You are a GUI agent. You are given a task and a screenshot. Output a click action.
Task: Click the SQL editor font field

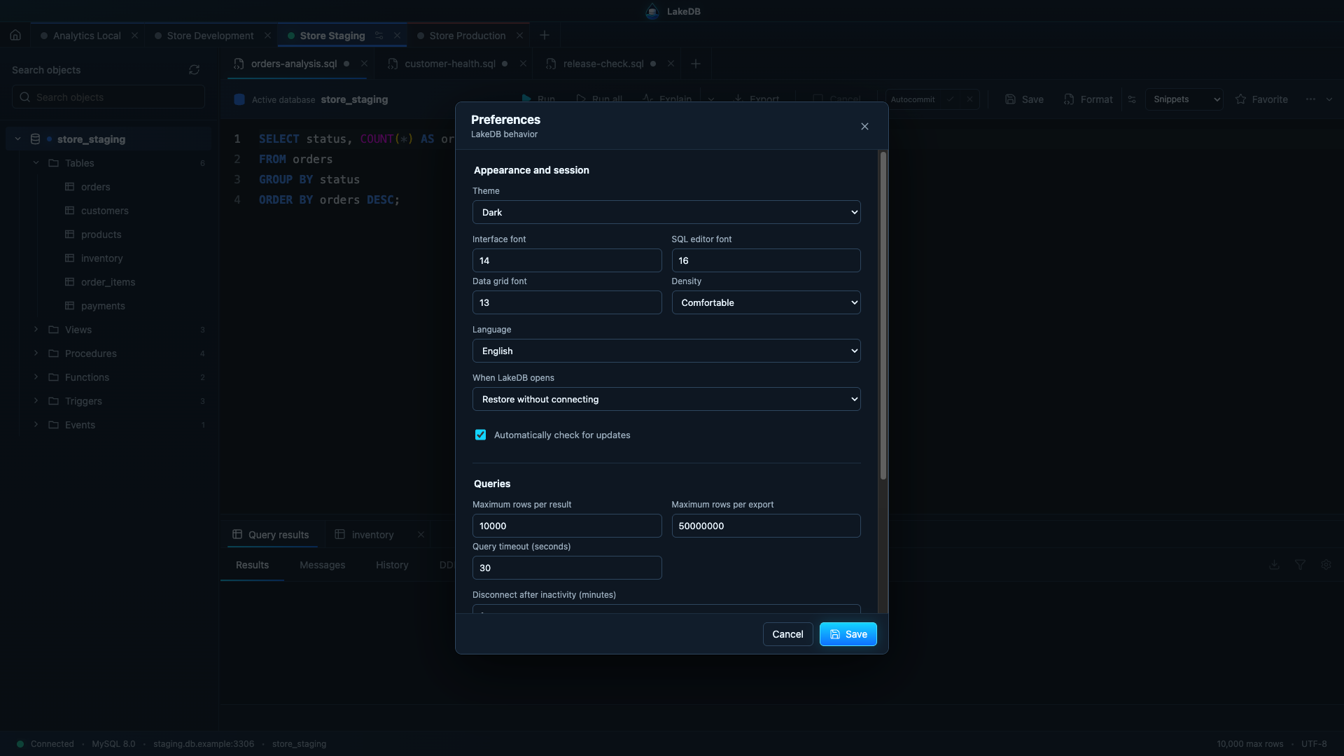pyautogui.click(x=766, y=260)
